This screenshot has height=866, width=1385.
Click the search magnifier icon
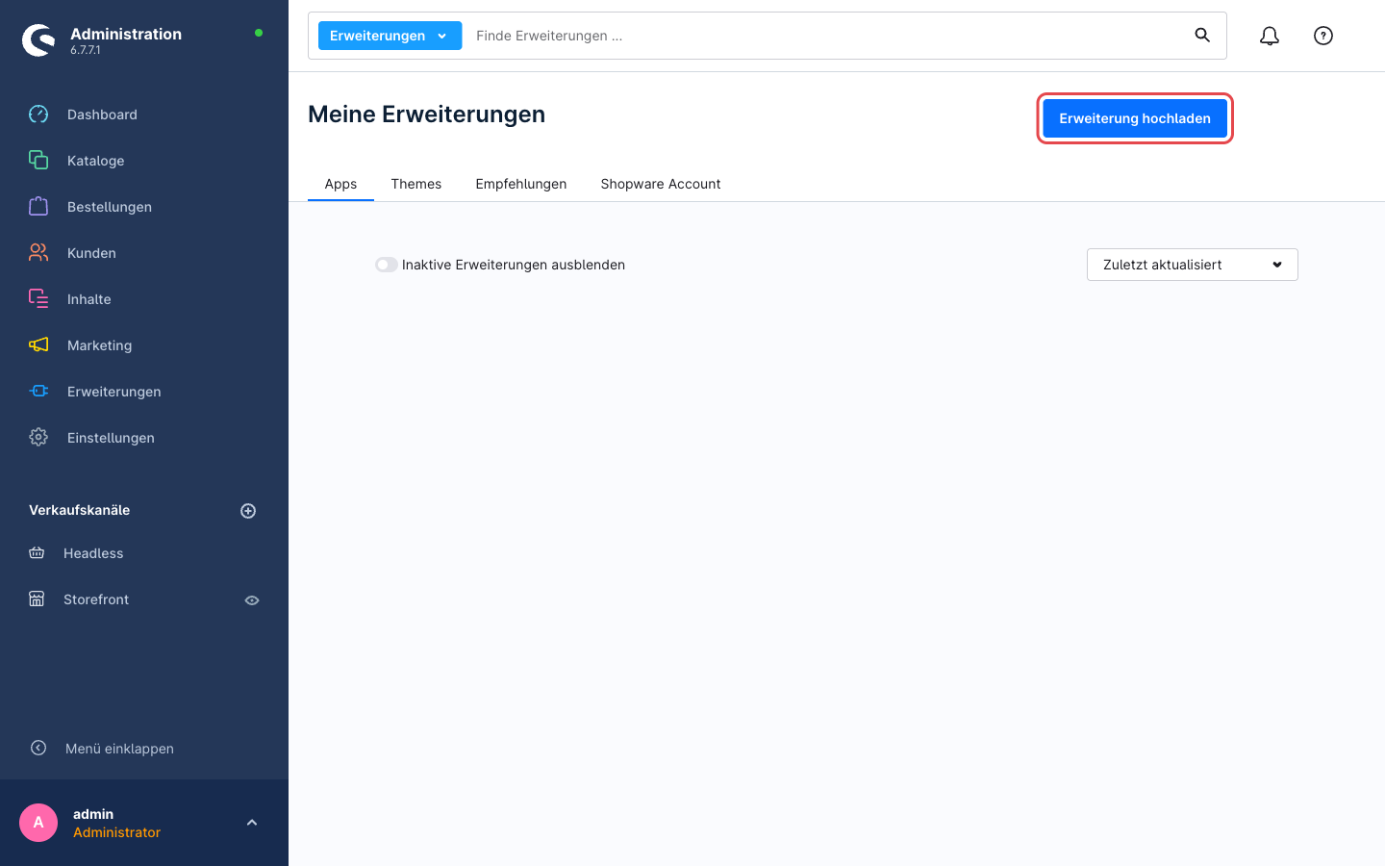pyautogui.click(x=1202, y=35)
